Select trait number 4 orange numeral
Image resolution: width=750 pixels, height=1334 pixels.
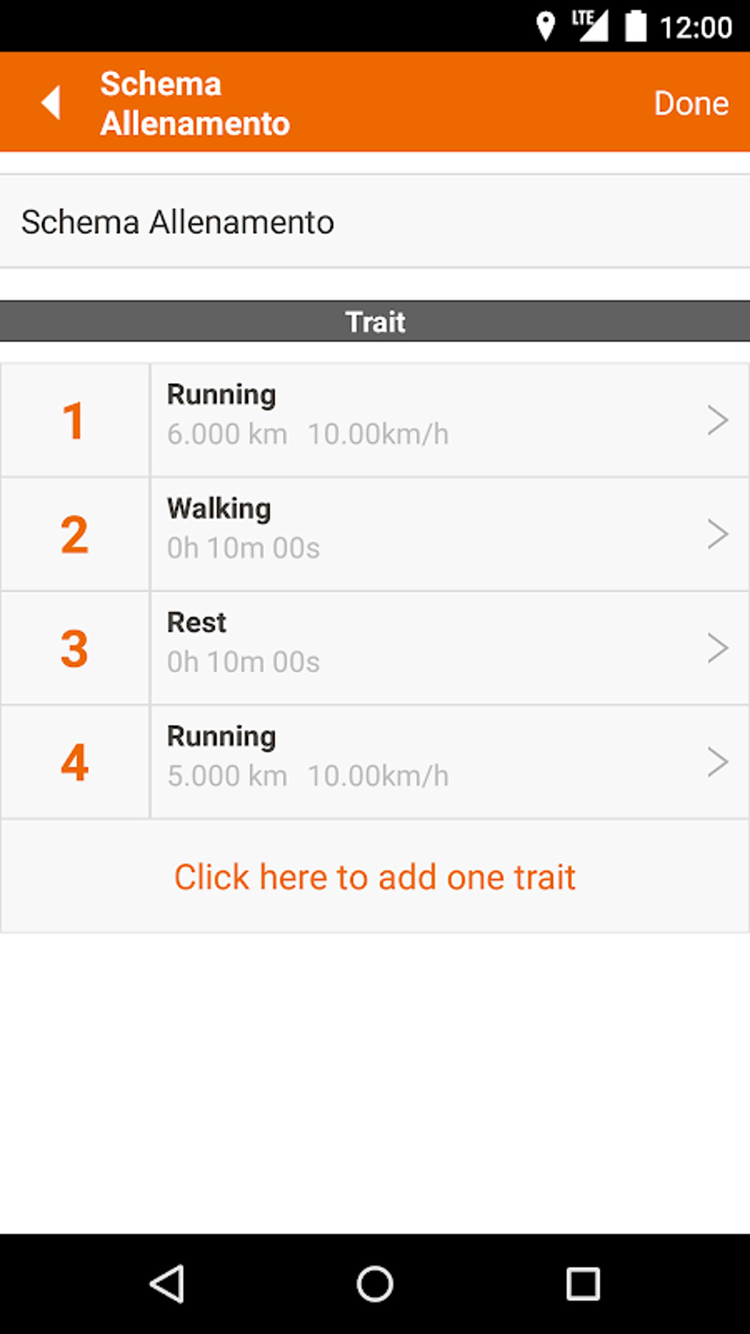tap(74, 762)
